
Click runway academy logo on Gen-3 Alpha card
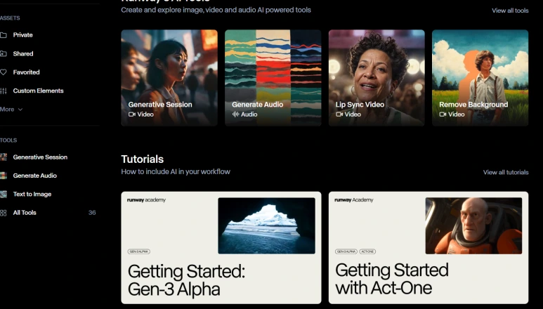click(x=147, y=200)
